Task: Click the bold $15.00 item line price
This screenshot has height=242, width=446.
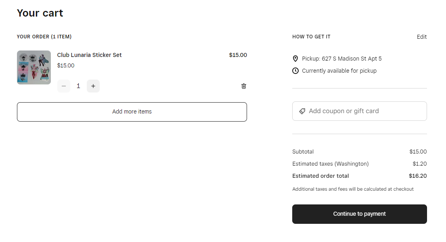Action: coord(238,55)
